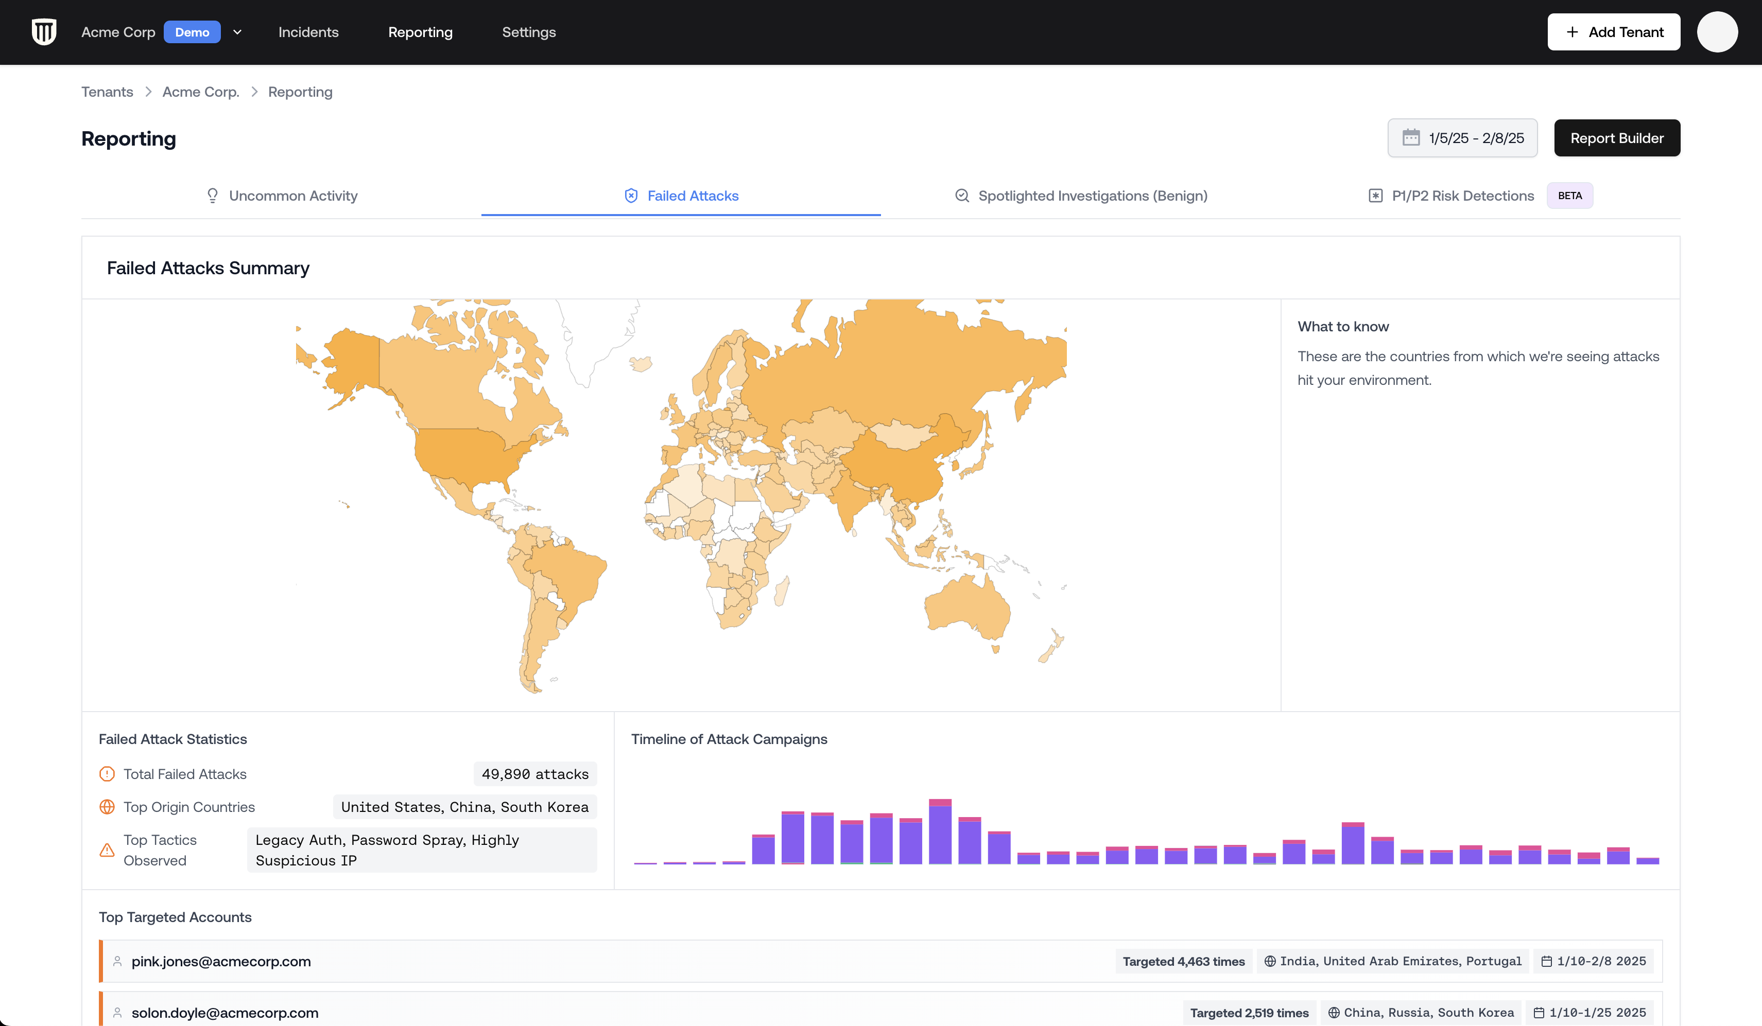Click the lightbulb icon on Uncommon Activity
The image size is (1762, 1026).
point(213,196)
